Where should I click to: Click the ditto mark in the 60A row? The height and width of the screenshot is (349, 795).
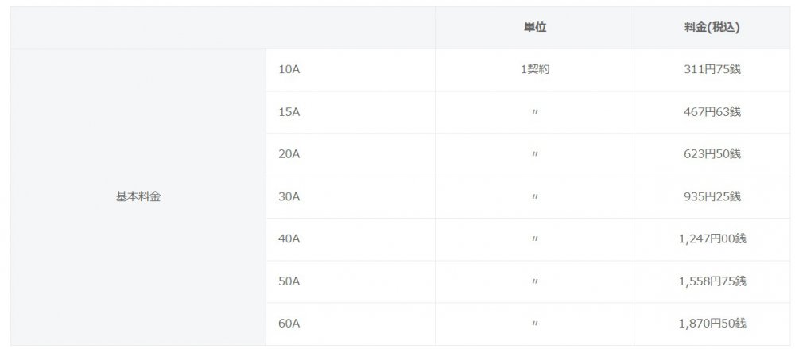click(x=534, y=324)
